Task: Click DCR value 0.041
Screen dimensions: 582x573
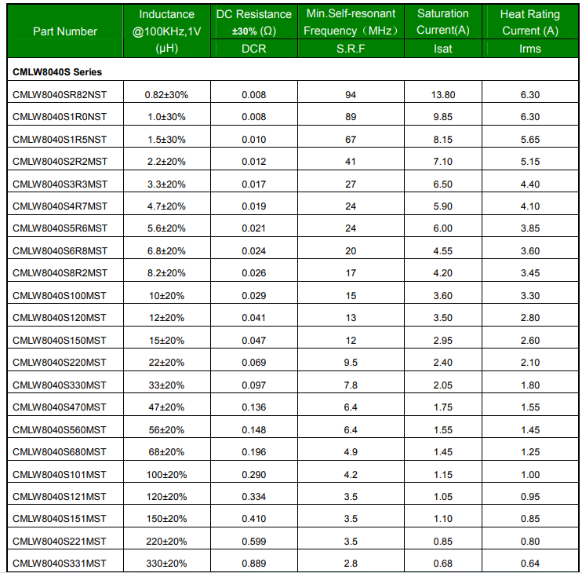Action: point(254,318)
